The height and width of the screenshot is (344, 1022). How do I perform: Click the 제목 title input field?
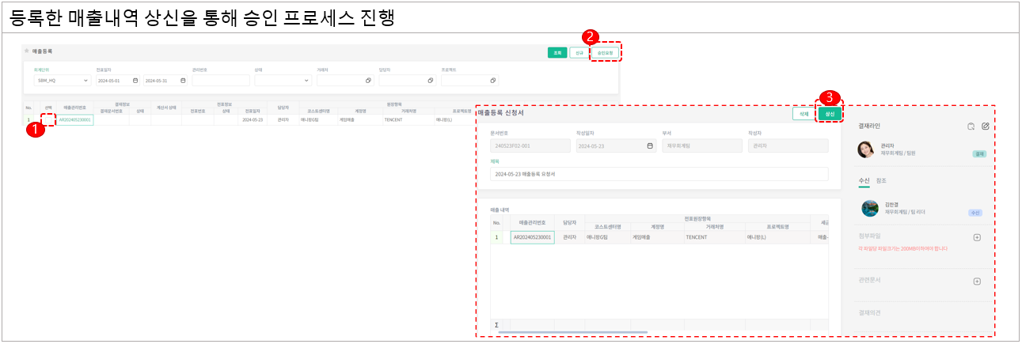click(x=659, y=174)
